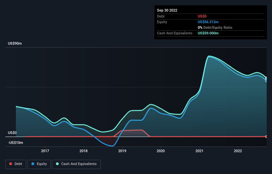This screenshot has height=174, width=272.
Task: Toggle the Debt series legend button
Action: [x=16, y=164]
